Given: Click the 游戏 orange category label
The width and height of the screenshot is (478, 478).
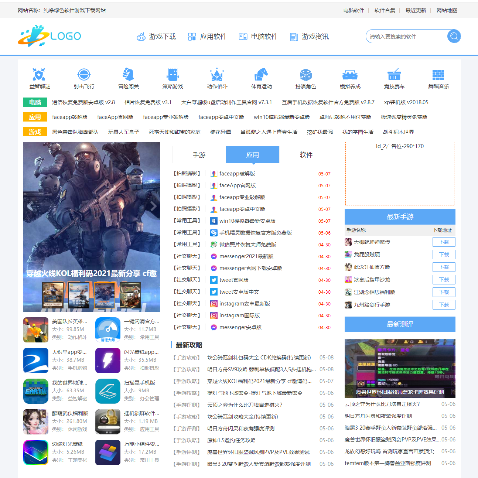Looking at the screenshot, I should [x=35, y=132].
